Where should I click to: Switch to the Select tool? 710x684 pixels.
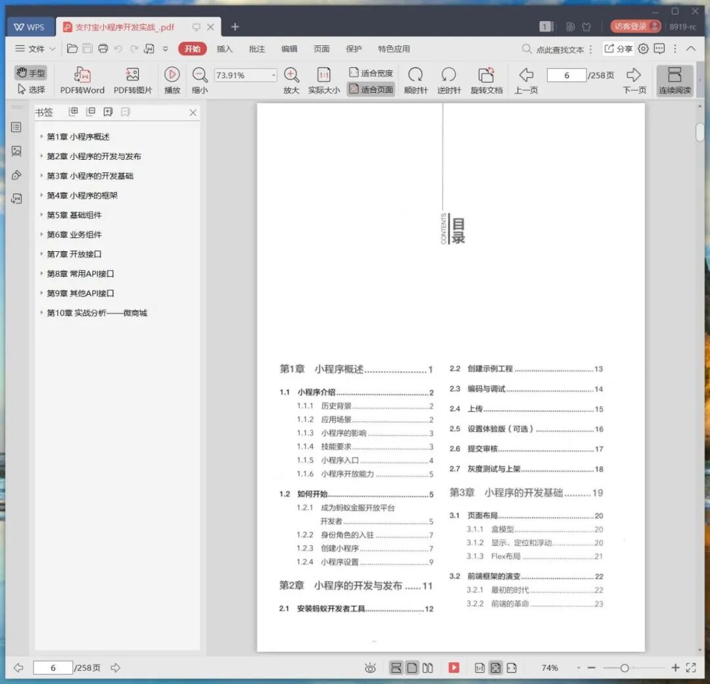coord(31,89)
